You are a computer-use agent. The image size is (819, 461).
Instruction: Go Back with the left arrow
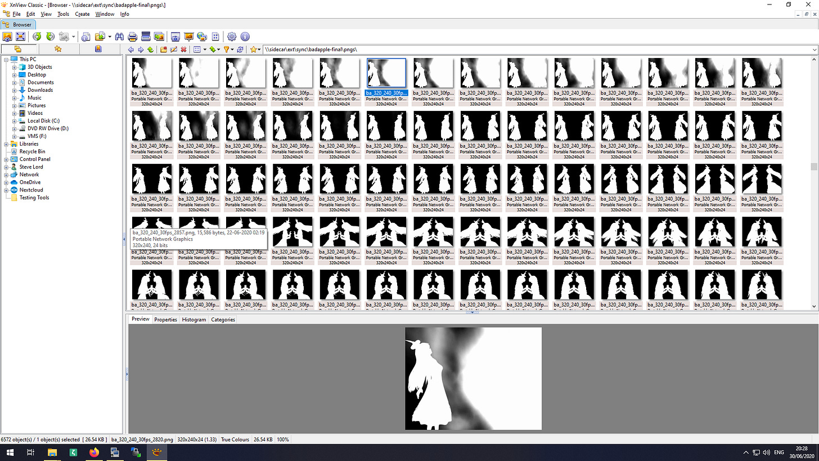[131, 50]
